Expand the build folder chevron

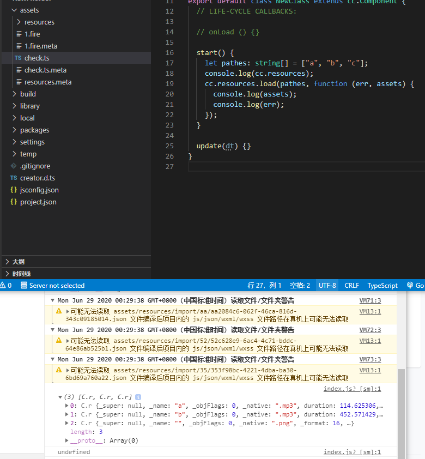click(x=14, y=94)
